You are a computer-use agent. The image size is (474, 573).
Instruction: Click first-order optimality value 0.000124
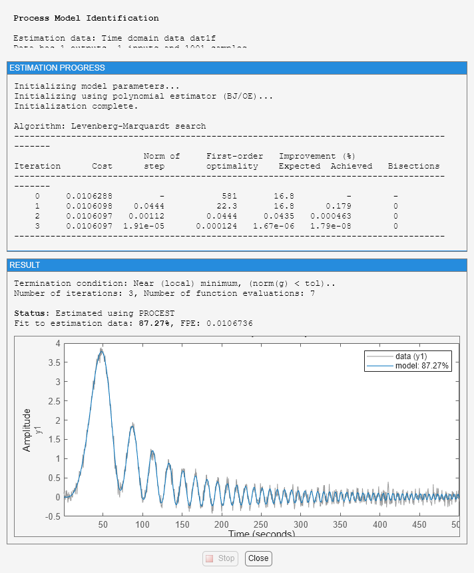pos(216,227)
